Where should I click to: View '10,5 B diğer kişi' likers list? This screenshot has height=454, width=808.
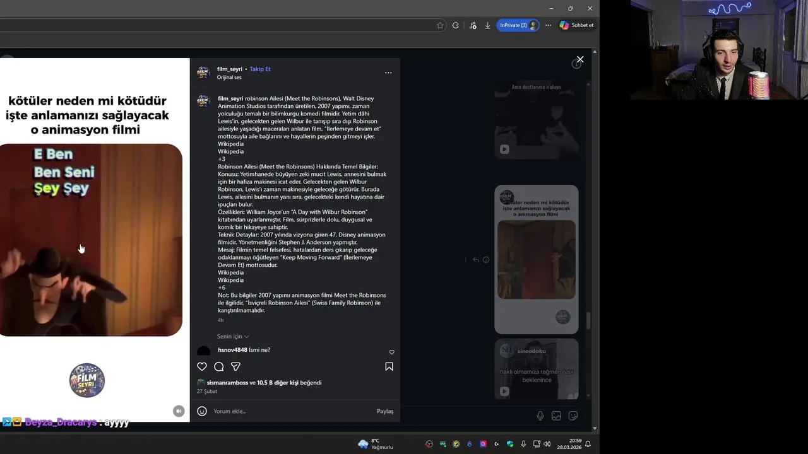(x=277, y=383)
